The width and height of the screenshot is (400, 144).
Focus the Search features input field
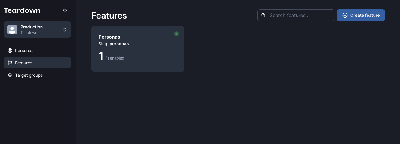(296, 15)
